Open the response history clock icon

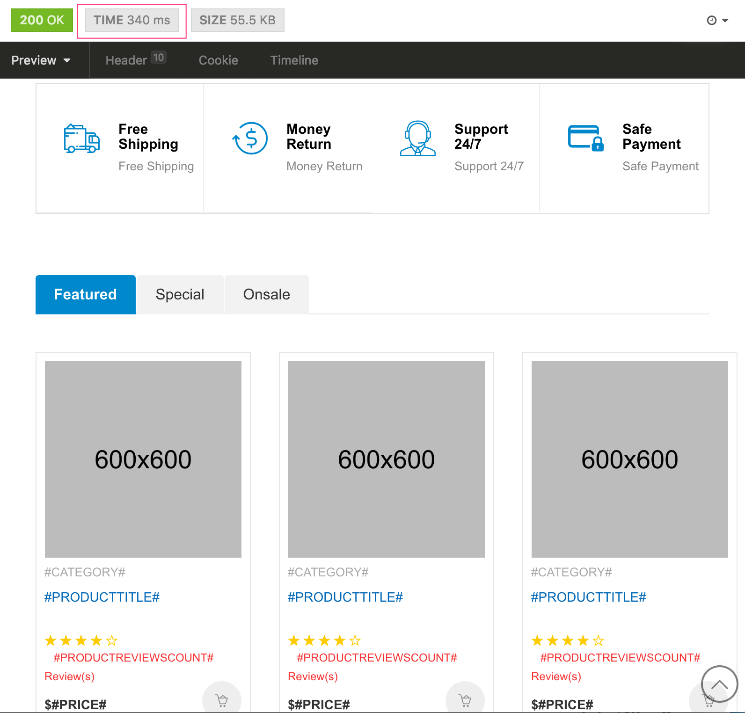click(711, 20)
